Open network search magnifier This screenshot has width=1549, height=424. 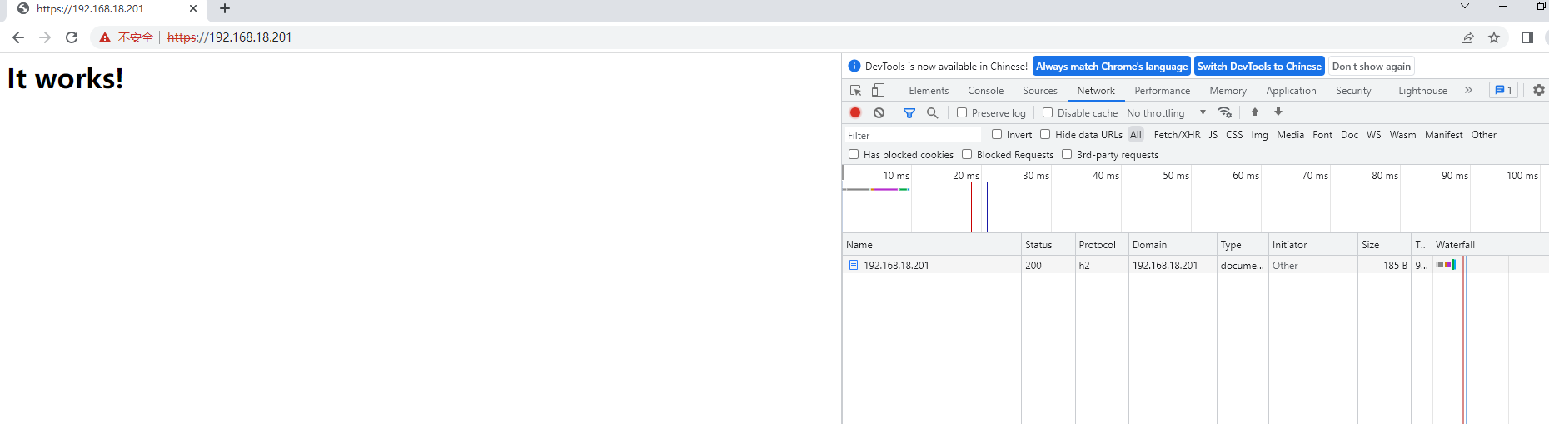[x=933, y=112]
